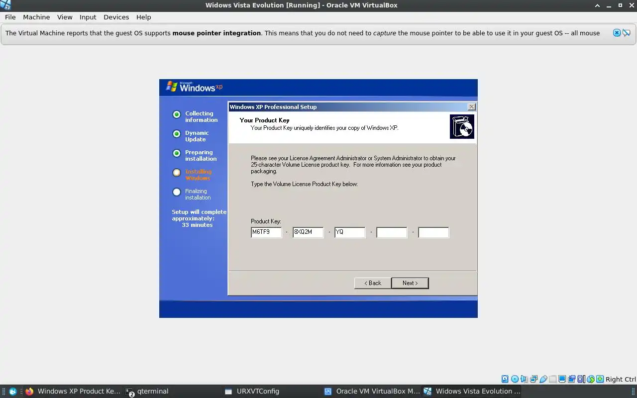Focus the second product key field 8XQ2M
The image size is (637, 398).
coord(308,232)
